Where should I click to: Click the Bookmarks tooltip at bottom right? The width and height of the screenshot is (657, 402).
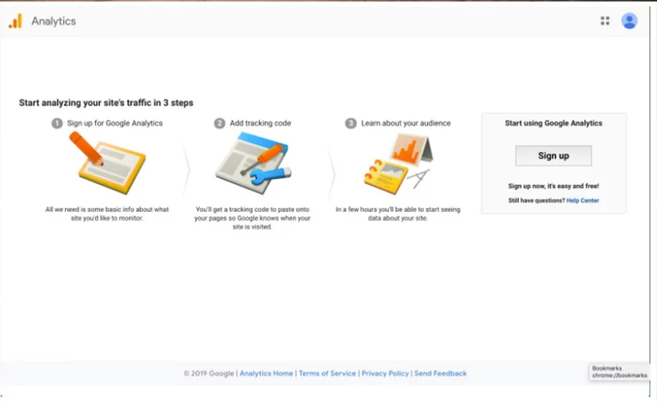coord(618,372)
